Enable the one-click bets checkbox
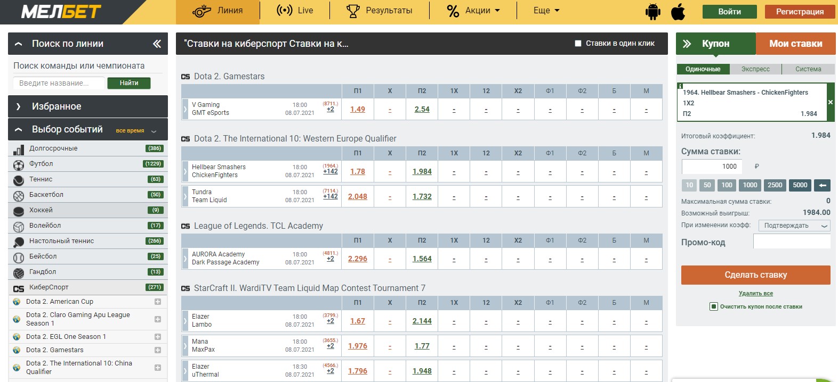 [x=578, y=44]
